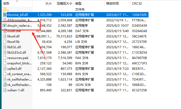Click the libGLESv2.dll file icon

pos(5,53)
